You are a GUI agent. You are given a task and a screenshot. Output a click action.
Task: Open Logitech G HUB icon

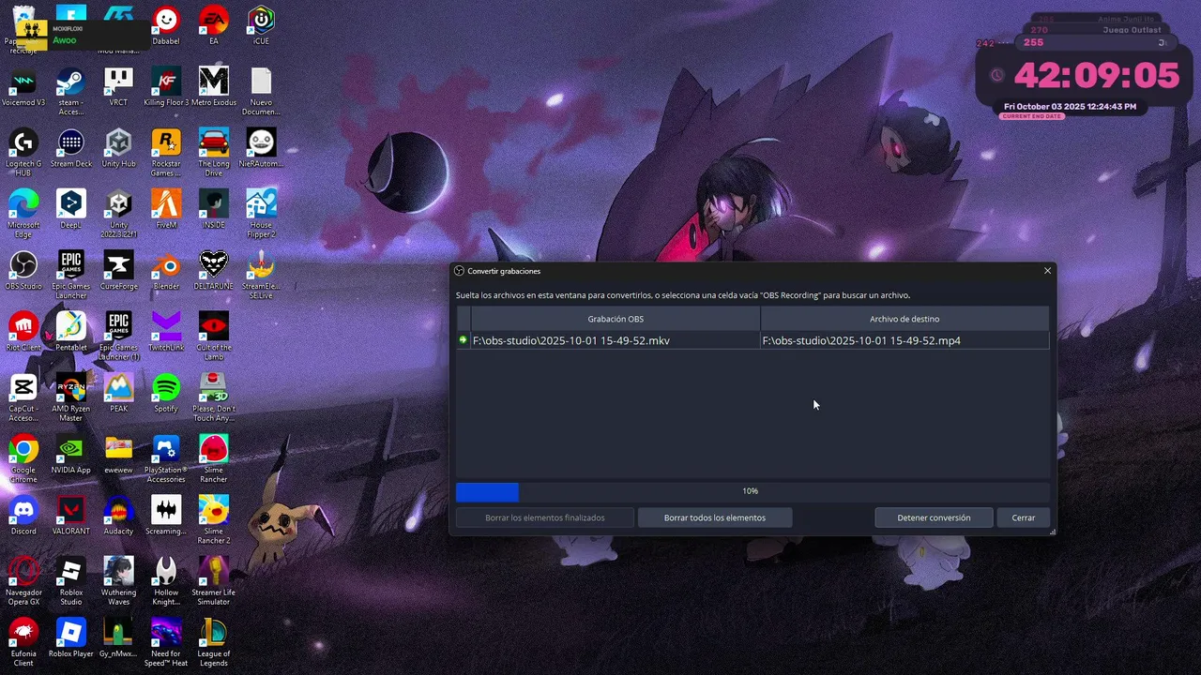click(23, 152)
